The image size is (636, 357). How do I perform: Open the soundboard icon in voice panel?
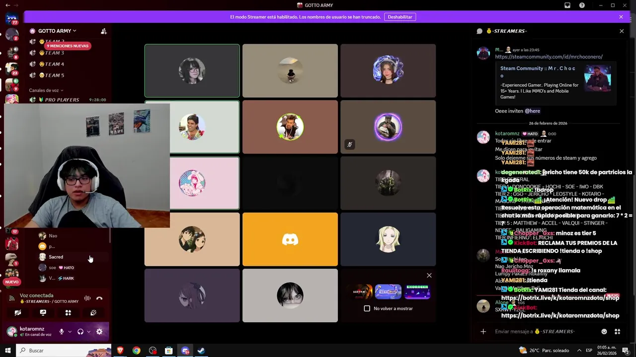(93, 313)
